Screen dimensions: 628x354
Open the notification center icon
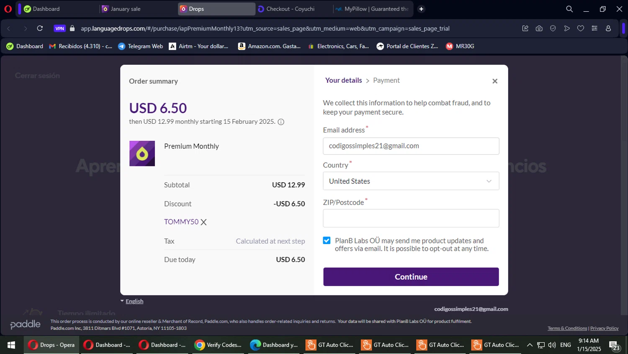click(614, 345)
